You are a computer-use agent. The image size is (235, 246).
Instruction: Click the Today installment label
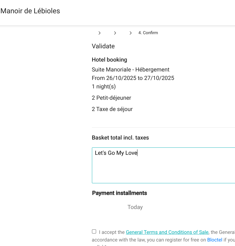point(135,207)
